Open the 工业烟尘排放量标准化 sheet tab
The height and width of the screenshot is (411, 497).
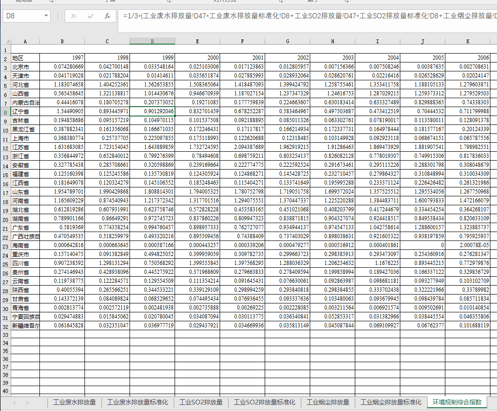(x=391, y=403)
